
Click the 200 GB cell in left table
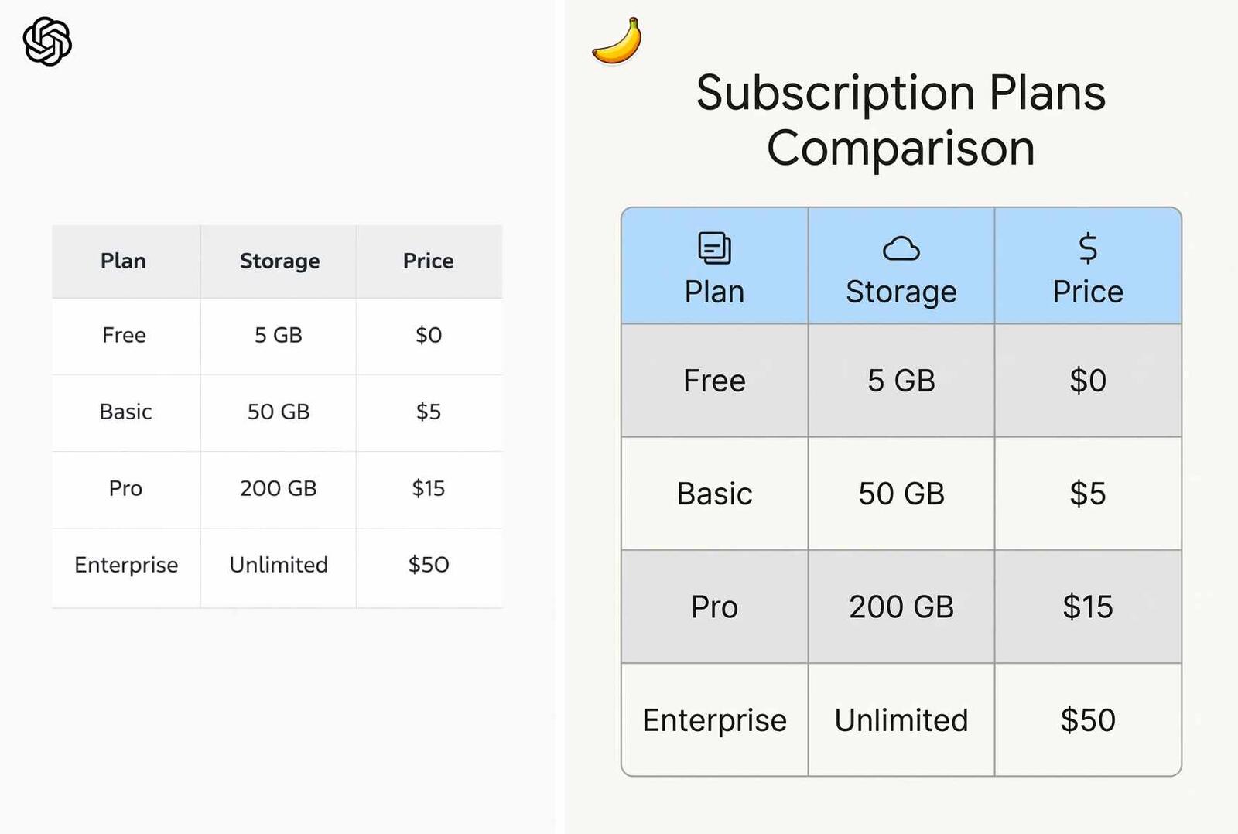pos(279,488)
